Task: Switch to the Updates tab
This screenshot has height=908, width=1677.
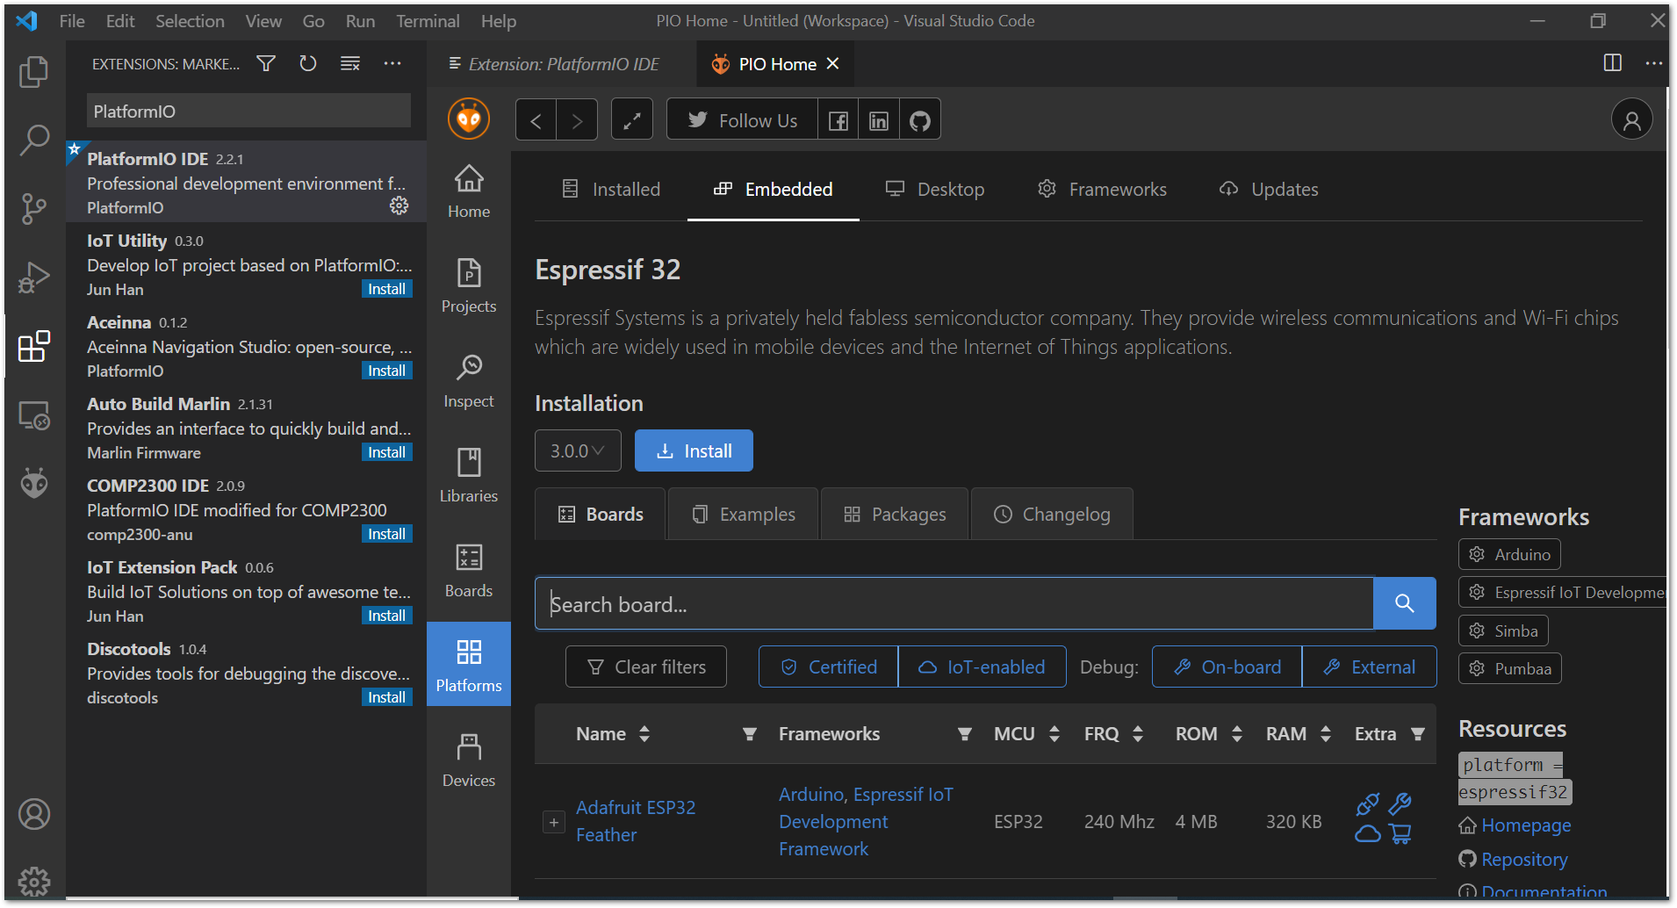Action: click(1269, 189)
